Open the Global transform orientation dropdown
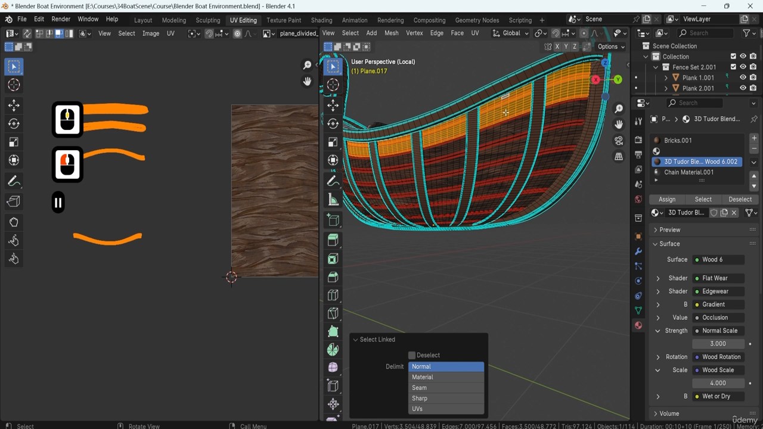The image size is (763, 429). (511, 33)
